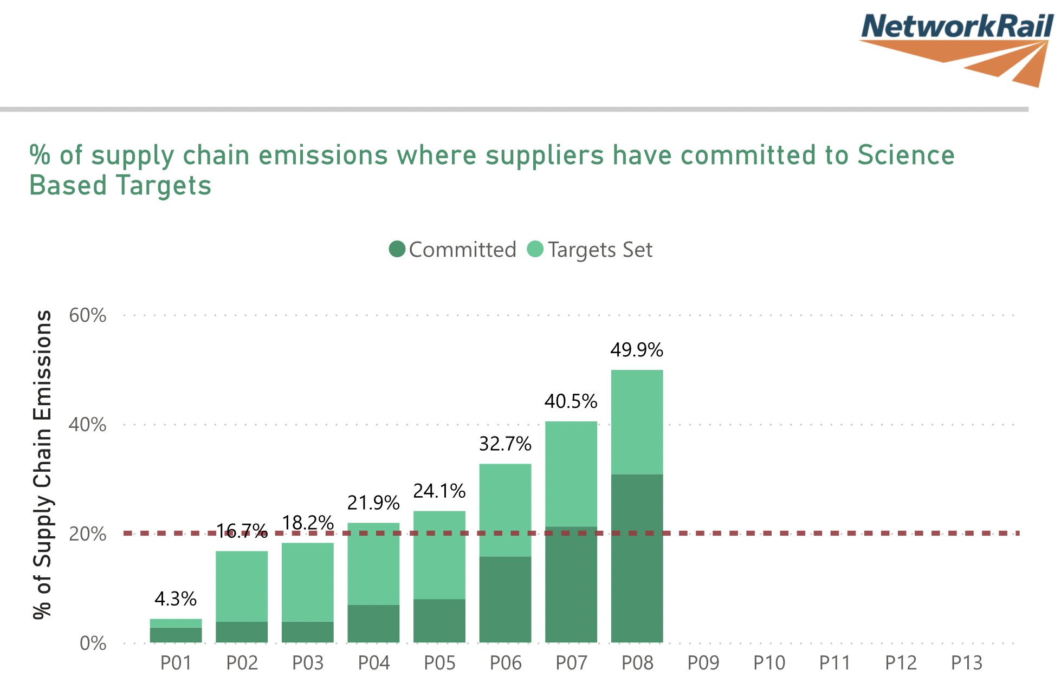
Task: Click the 49.9% data label
Action: (637, 350)
